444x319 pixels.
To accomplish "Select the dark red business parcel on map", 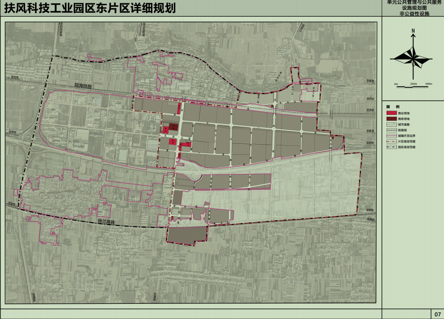I will tap(174, 127).
